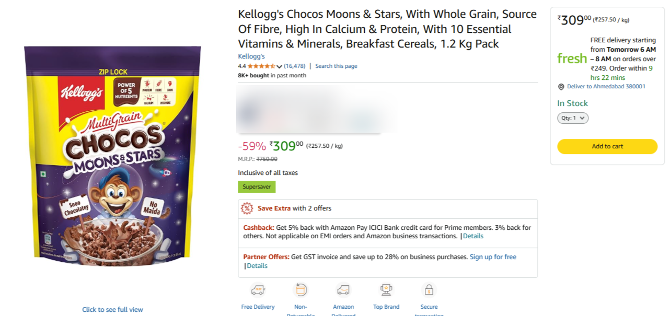Click the Top Brand trophy icon
This screenshot has width=670, height=316.
point(386,290)
